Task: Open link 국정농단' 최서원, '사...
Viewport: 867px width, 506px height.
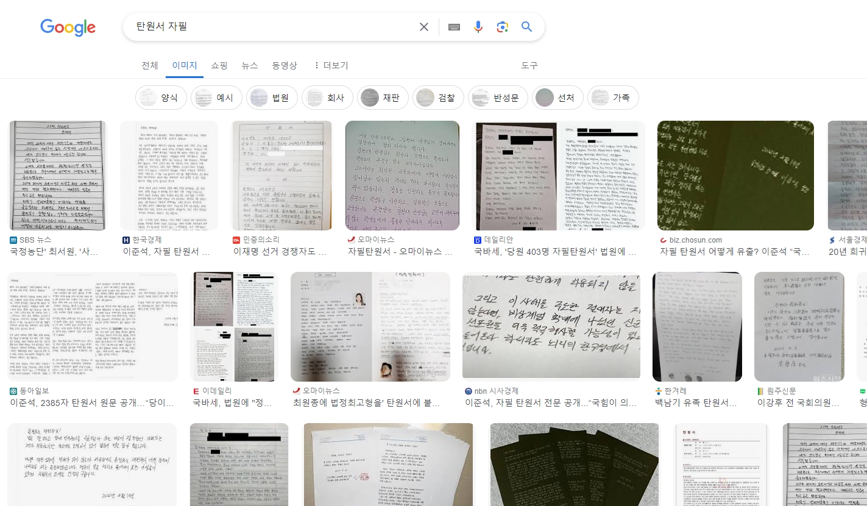Action: [x=54, y=252]
